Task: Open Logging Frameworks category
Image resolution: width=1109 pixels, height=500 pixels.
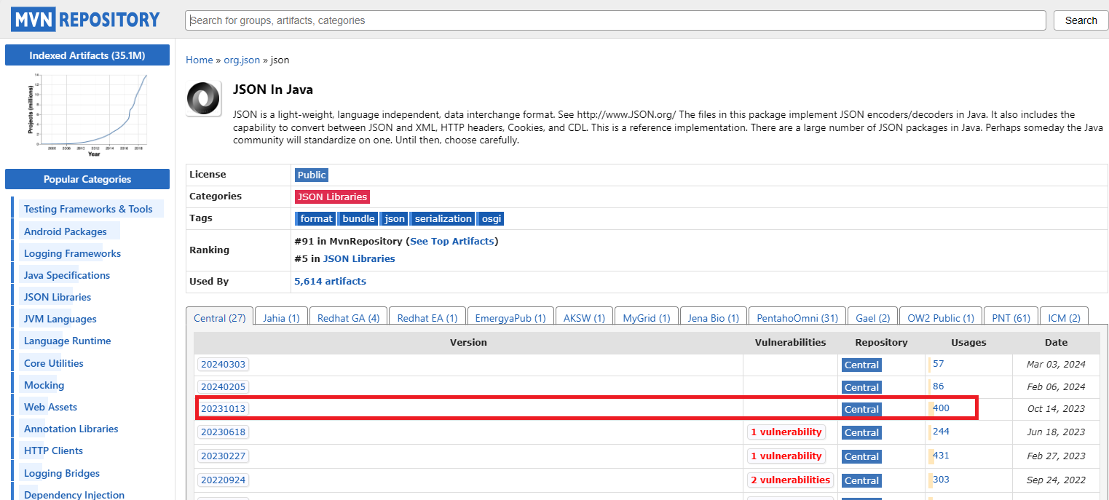Action: click(72, 253)
